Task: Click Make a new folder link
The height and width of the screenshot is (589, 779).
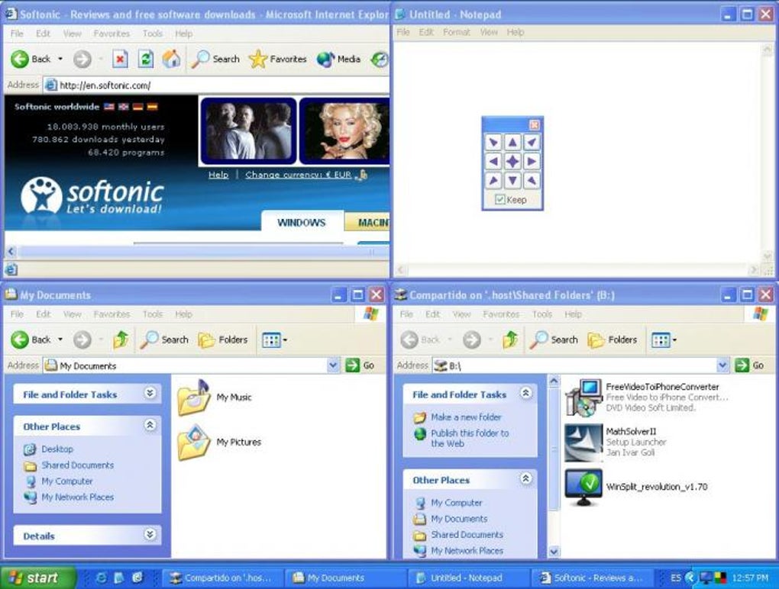Action: [x=466, y=417]
